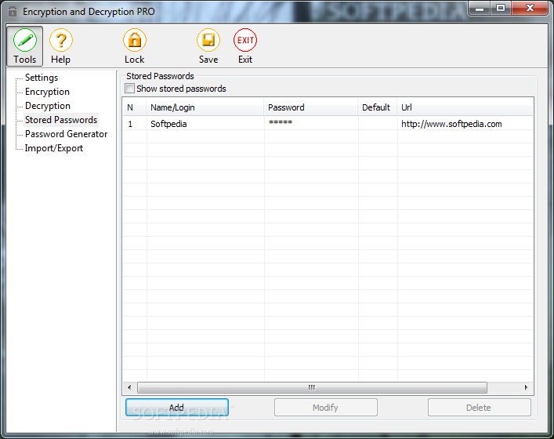Minimize the Encryption and Decryption PRO window
554x439 pixels.
(480, 9)
